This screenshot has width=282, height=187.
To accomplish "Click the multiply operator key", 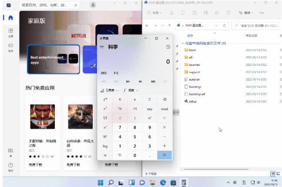I will 164,127.
